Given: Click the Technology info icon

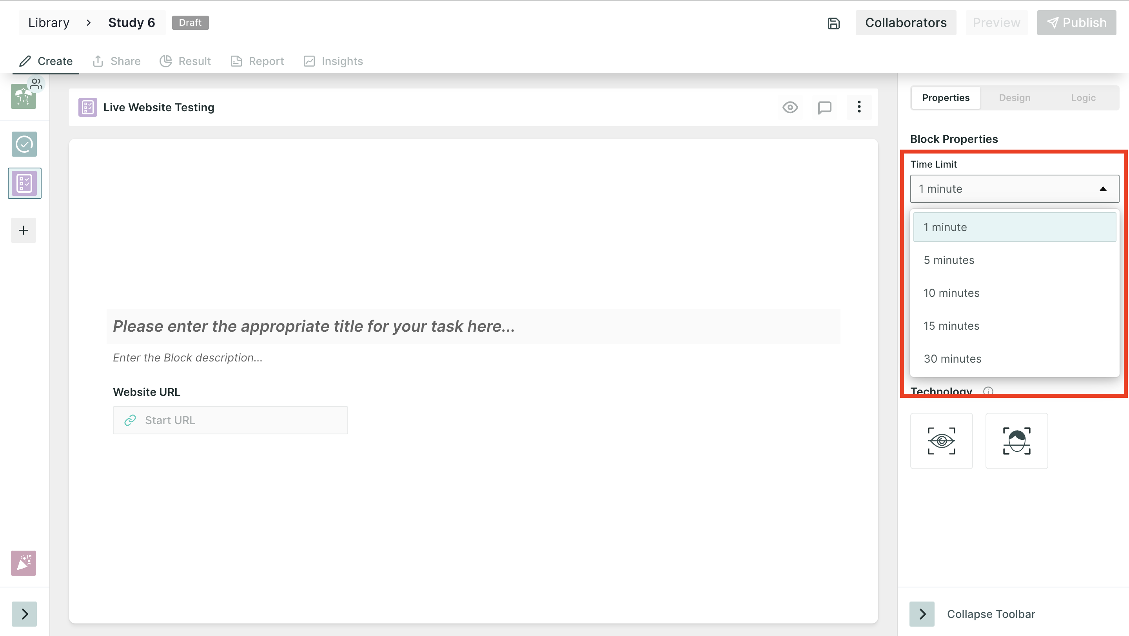Looking at the screenshot, I should point(988,391).
